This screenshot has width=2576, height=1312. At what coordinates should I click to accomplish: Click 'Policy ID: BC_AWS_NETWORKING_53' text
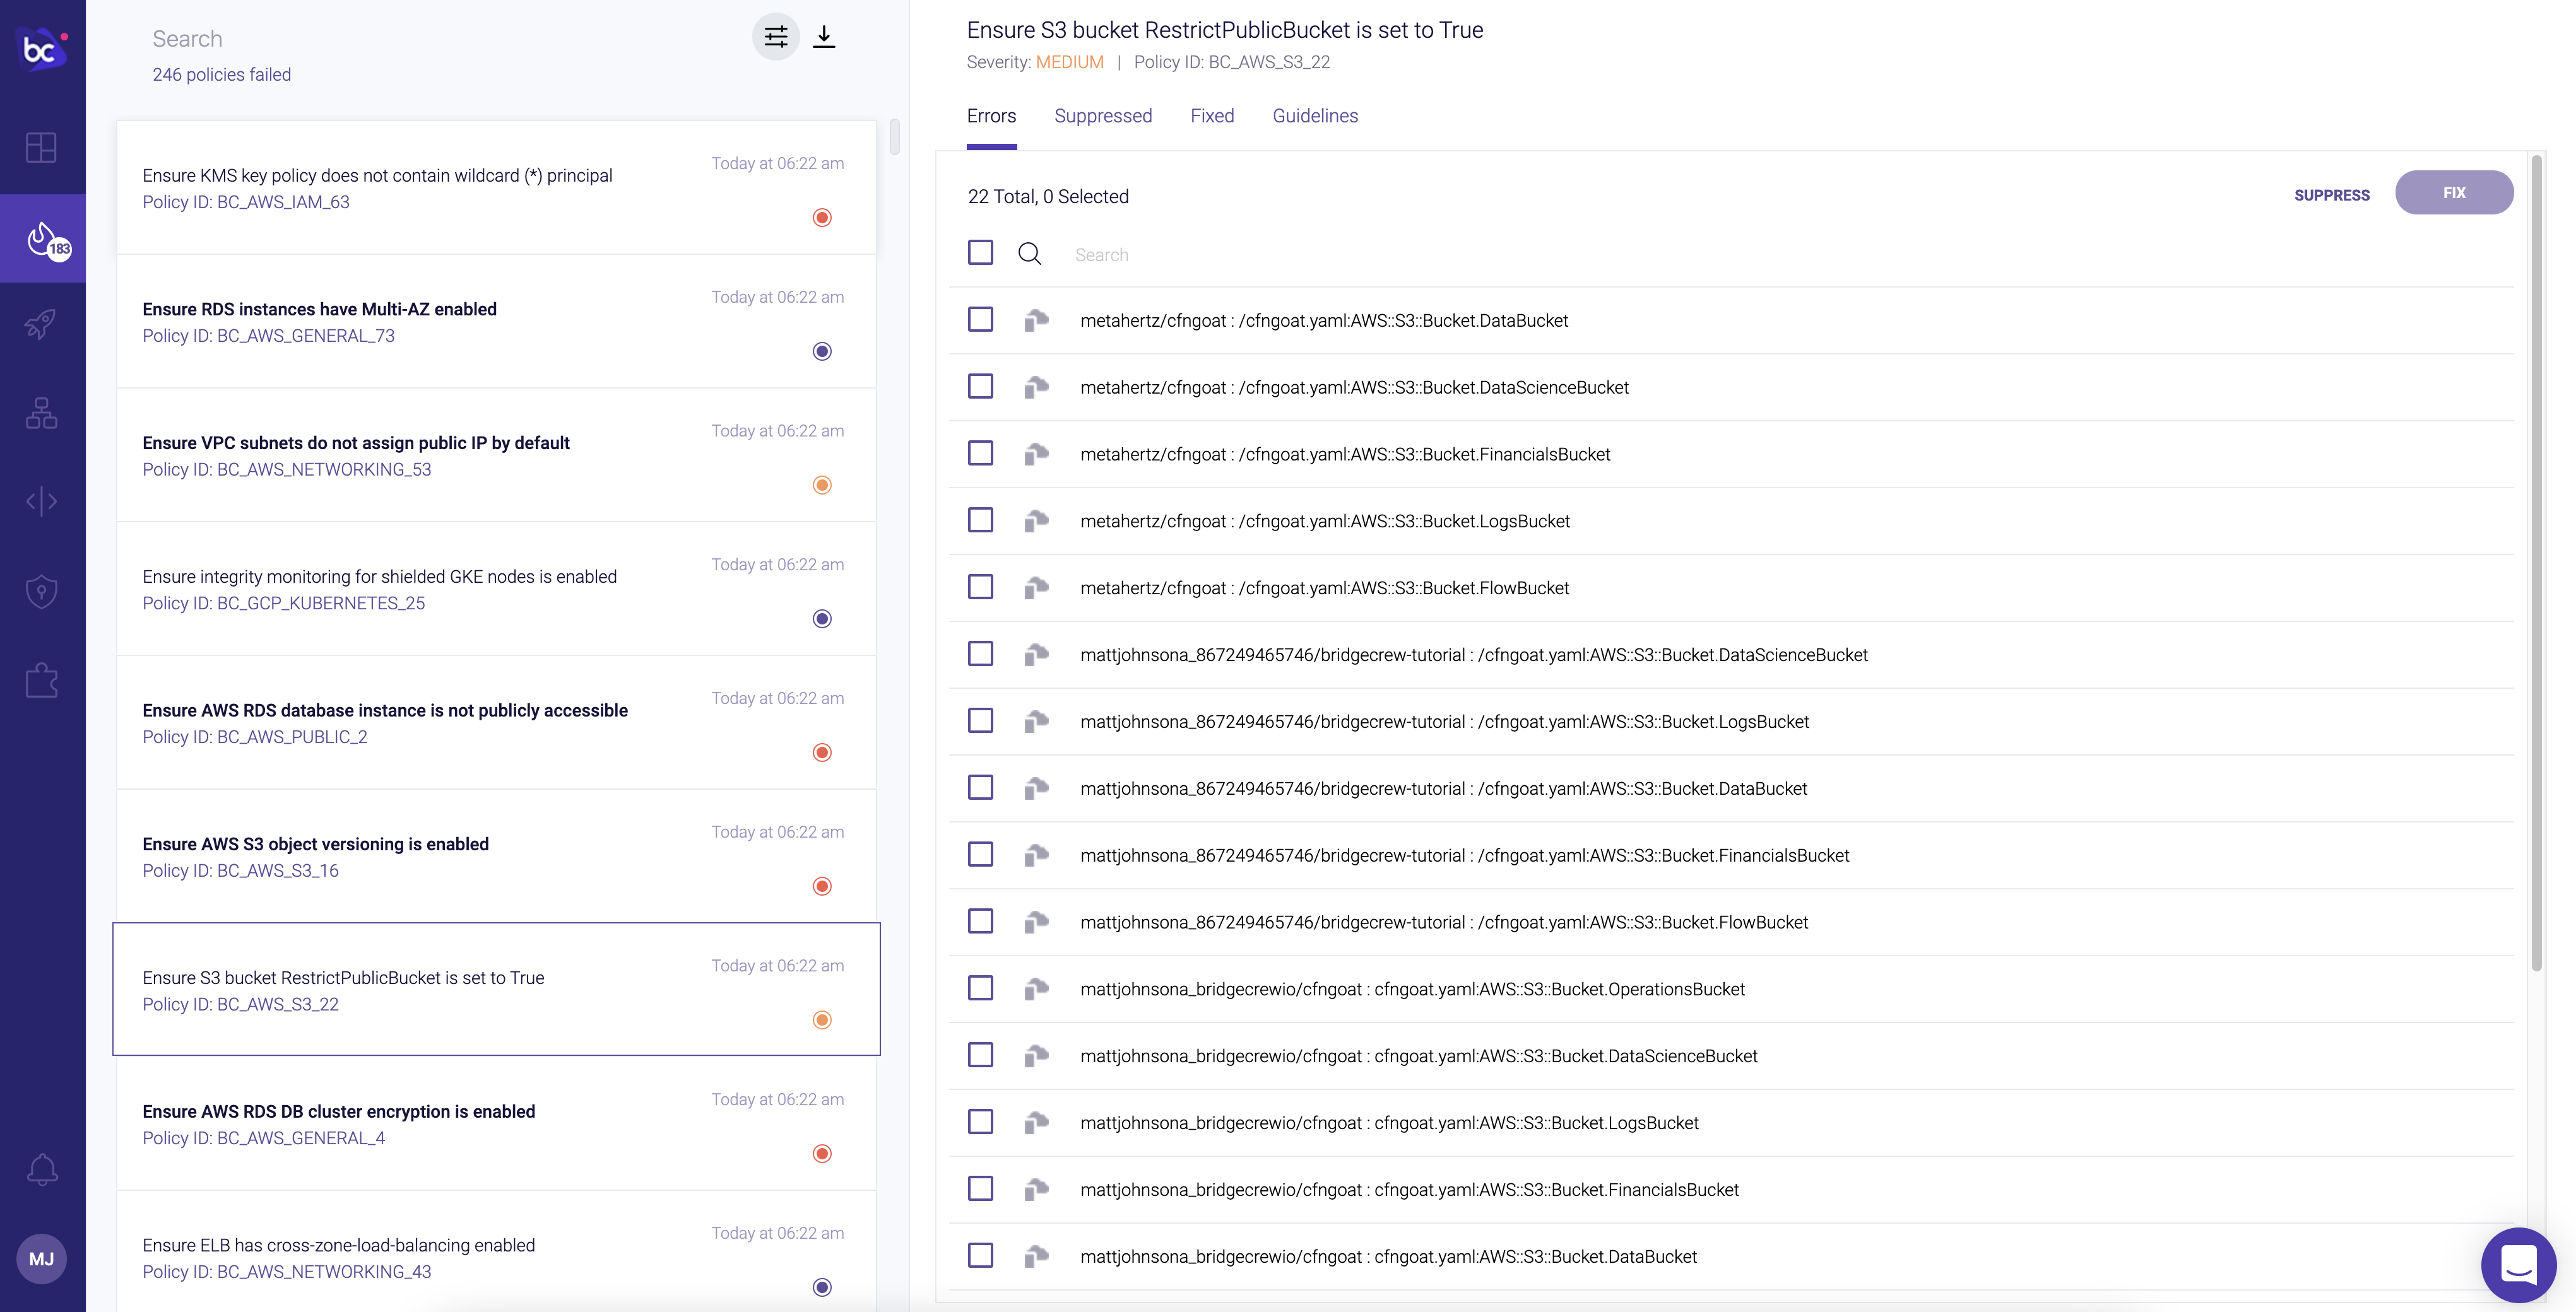point(287,470)
